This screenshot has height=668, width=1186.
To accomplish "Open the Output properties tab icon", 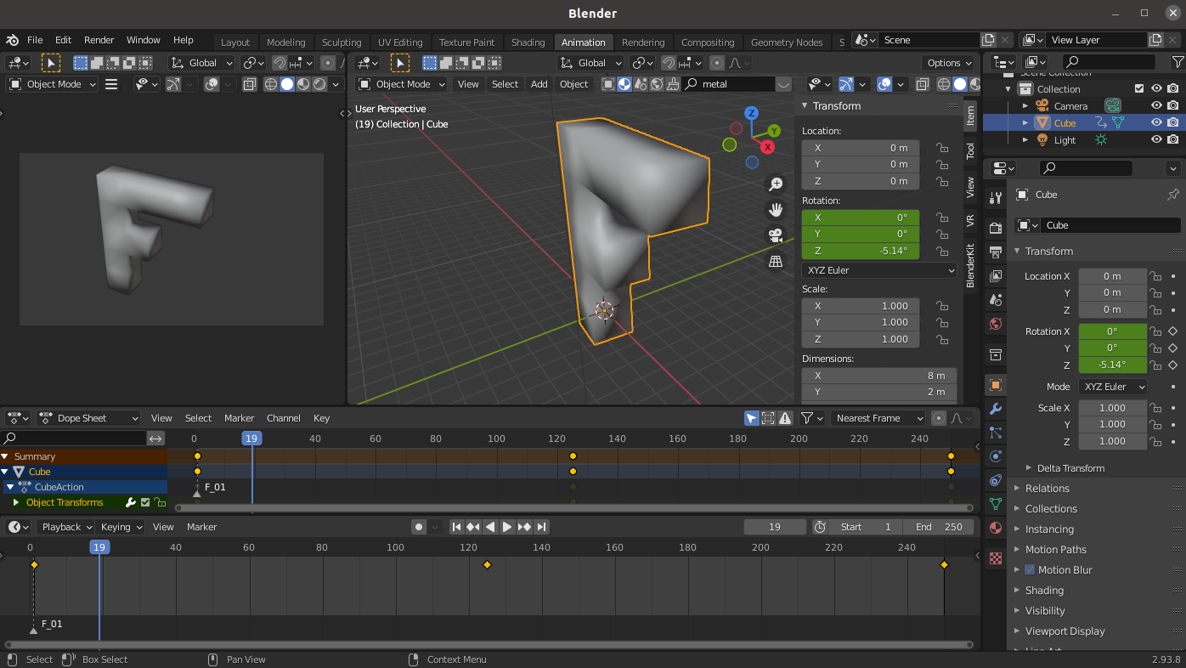I will click(996, 252).
